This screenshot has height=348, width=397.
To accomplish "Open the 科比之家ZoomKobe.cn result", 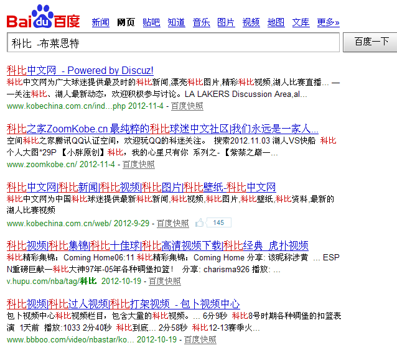I will tap(162, 129).
